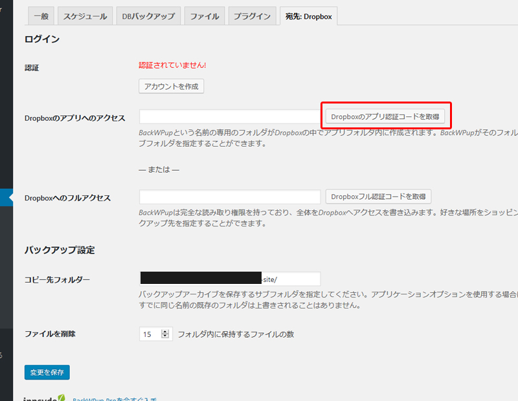The height and width of the screenshot is (401, 518).
Task: Click the ログイン section heading
Action: click(x=42, y=39)
